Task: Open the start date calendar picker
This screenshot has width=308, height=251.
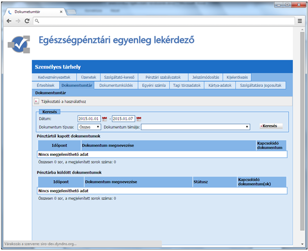Action: pos(105,119)
